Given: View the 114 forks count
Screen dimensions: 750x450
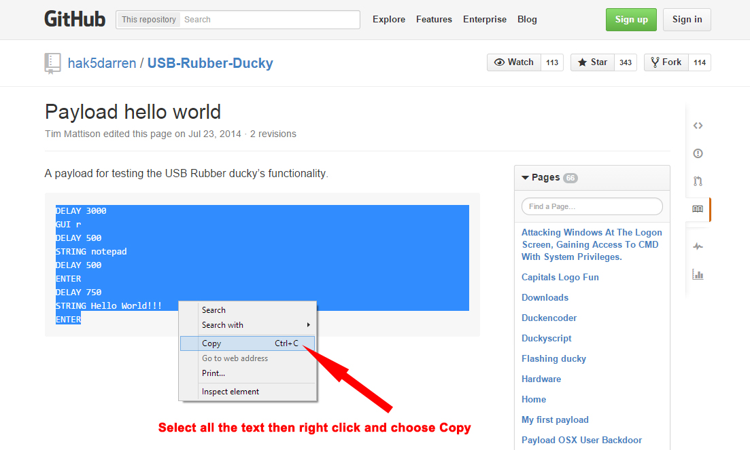Looking at the screenshot, I should click(700, 62).
